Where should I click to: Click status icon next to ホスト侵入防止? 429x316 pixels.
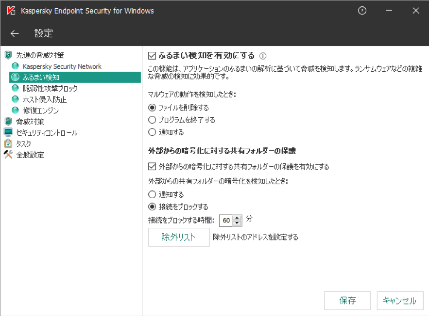(x=16, y=99)
